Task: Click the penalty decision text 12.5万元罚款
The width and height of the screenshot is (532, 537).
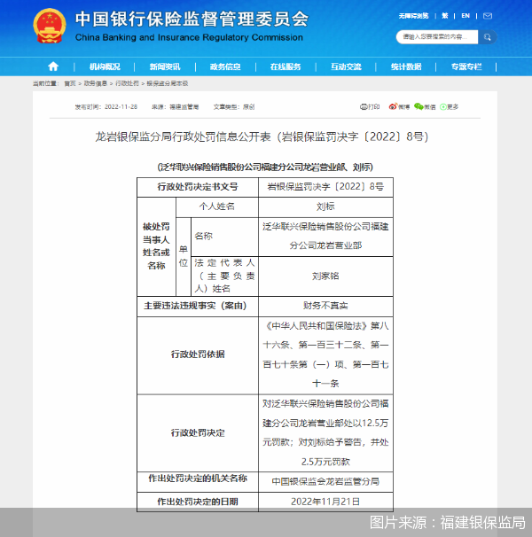Action: pos(325,432)
